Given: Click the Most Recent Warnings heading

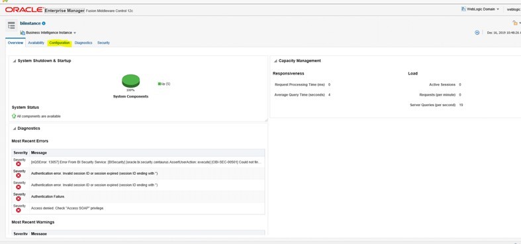Looking at the screenshot, I should pos(33,222).
